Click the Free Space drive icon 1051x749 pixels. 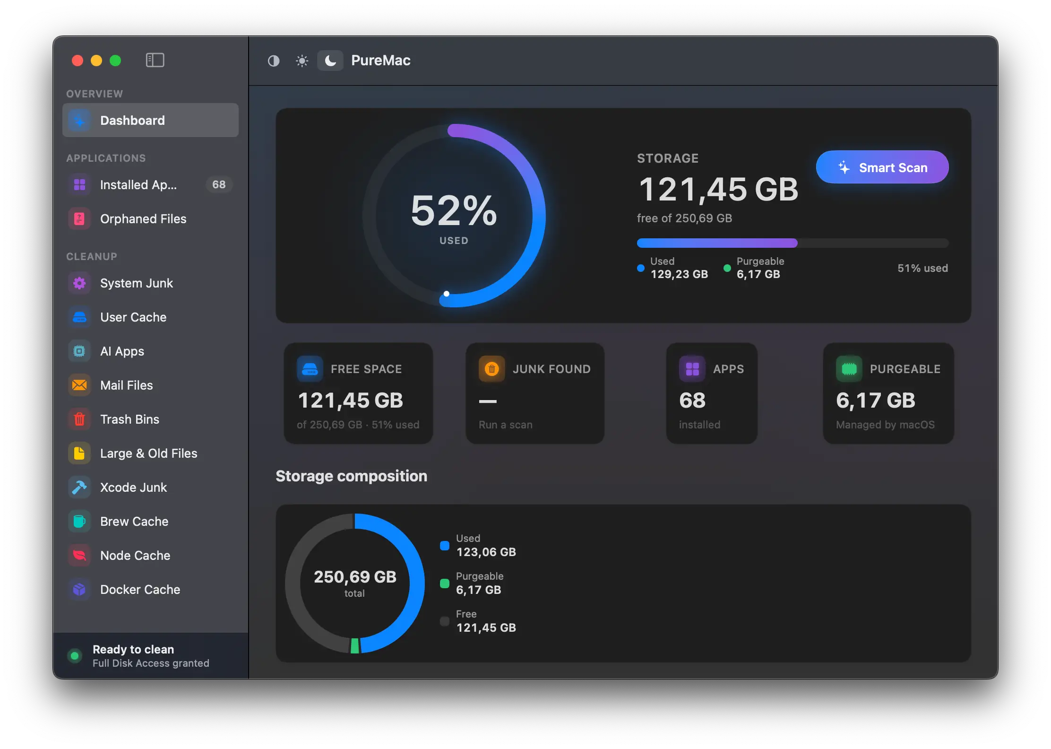click(x=310, y=369)
